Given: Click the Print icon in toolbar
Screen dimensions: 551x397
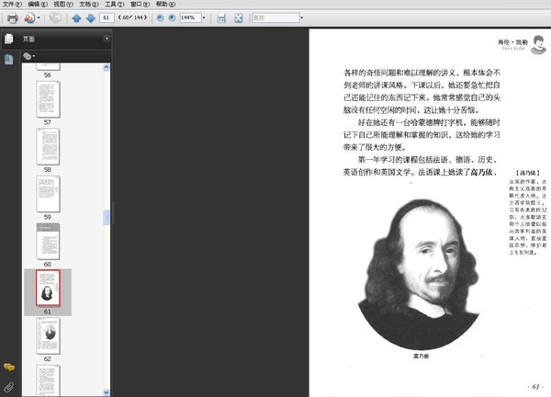Looking at the screenshot, I should click(x=13, y=17).
